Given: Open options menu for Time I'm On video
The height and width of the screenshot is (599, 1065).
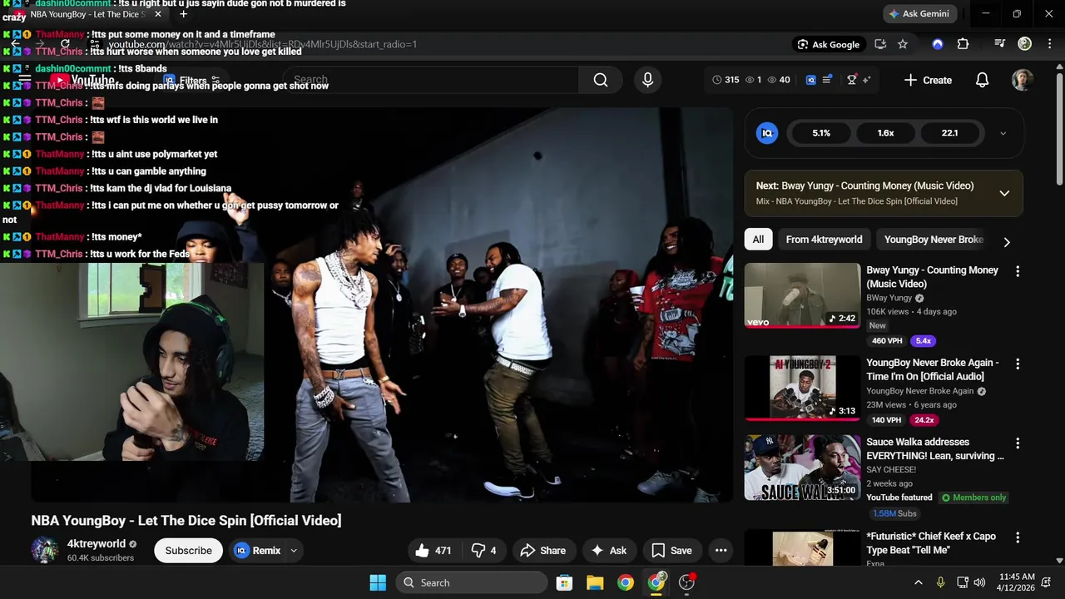Looking at the screenshot, I should pos(1017,364).
